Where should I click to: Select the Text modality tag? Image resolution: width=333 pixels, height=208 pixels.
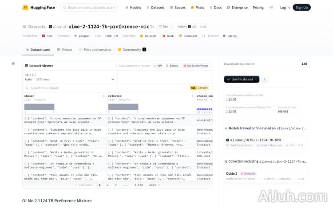pyautogui.click(x=47, y=36)
